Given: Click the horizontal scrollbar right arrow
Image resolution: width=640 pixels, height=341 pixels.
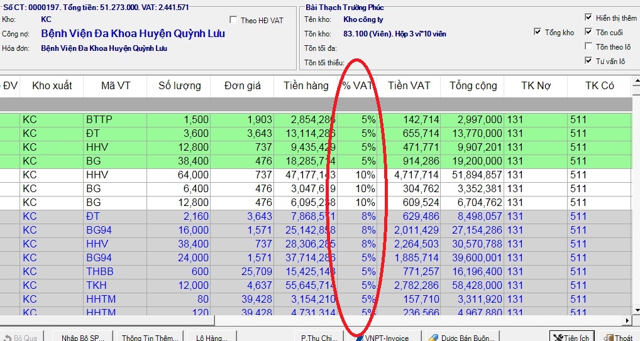Looking at the screenshot, I should [627, 320].
